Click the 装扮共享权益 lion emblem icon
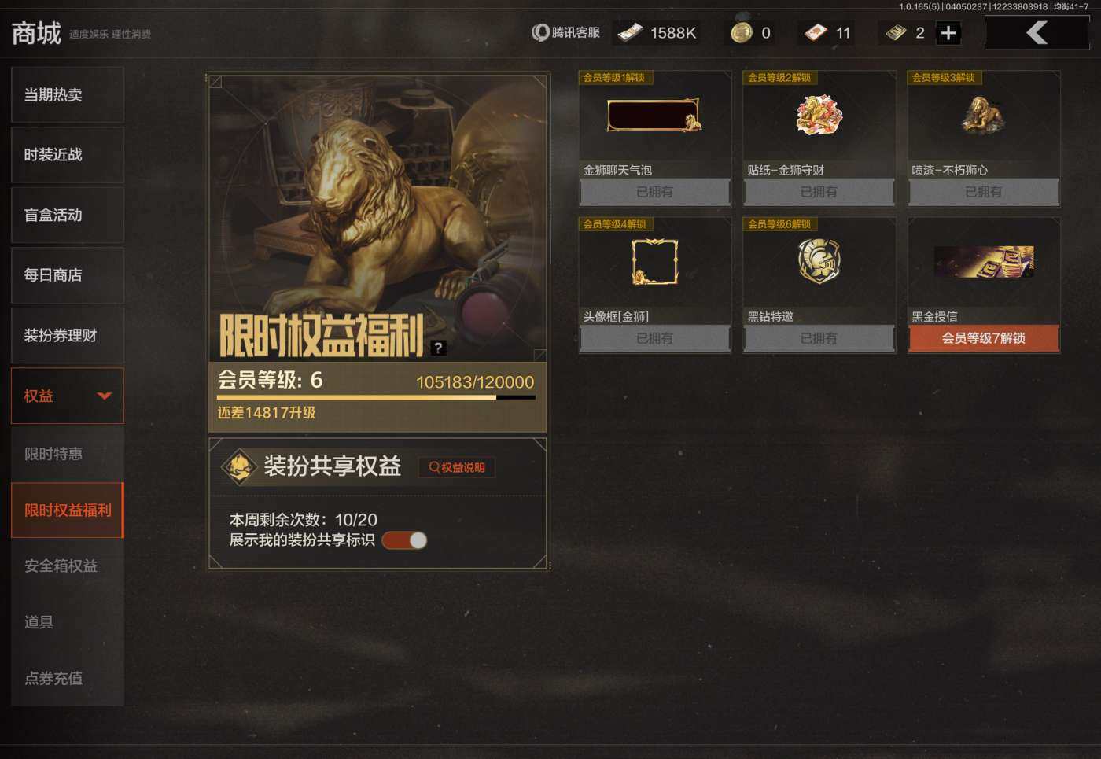The height and width of the screenshot is (759, 1101). point(238,466)
